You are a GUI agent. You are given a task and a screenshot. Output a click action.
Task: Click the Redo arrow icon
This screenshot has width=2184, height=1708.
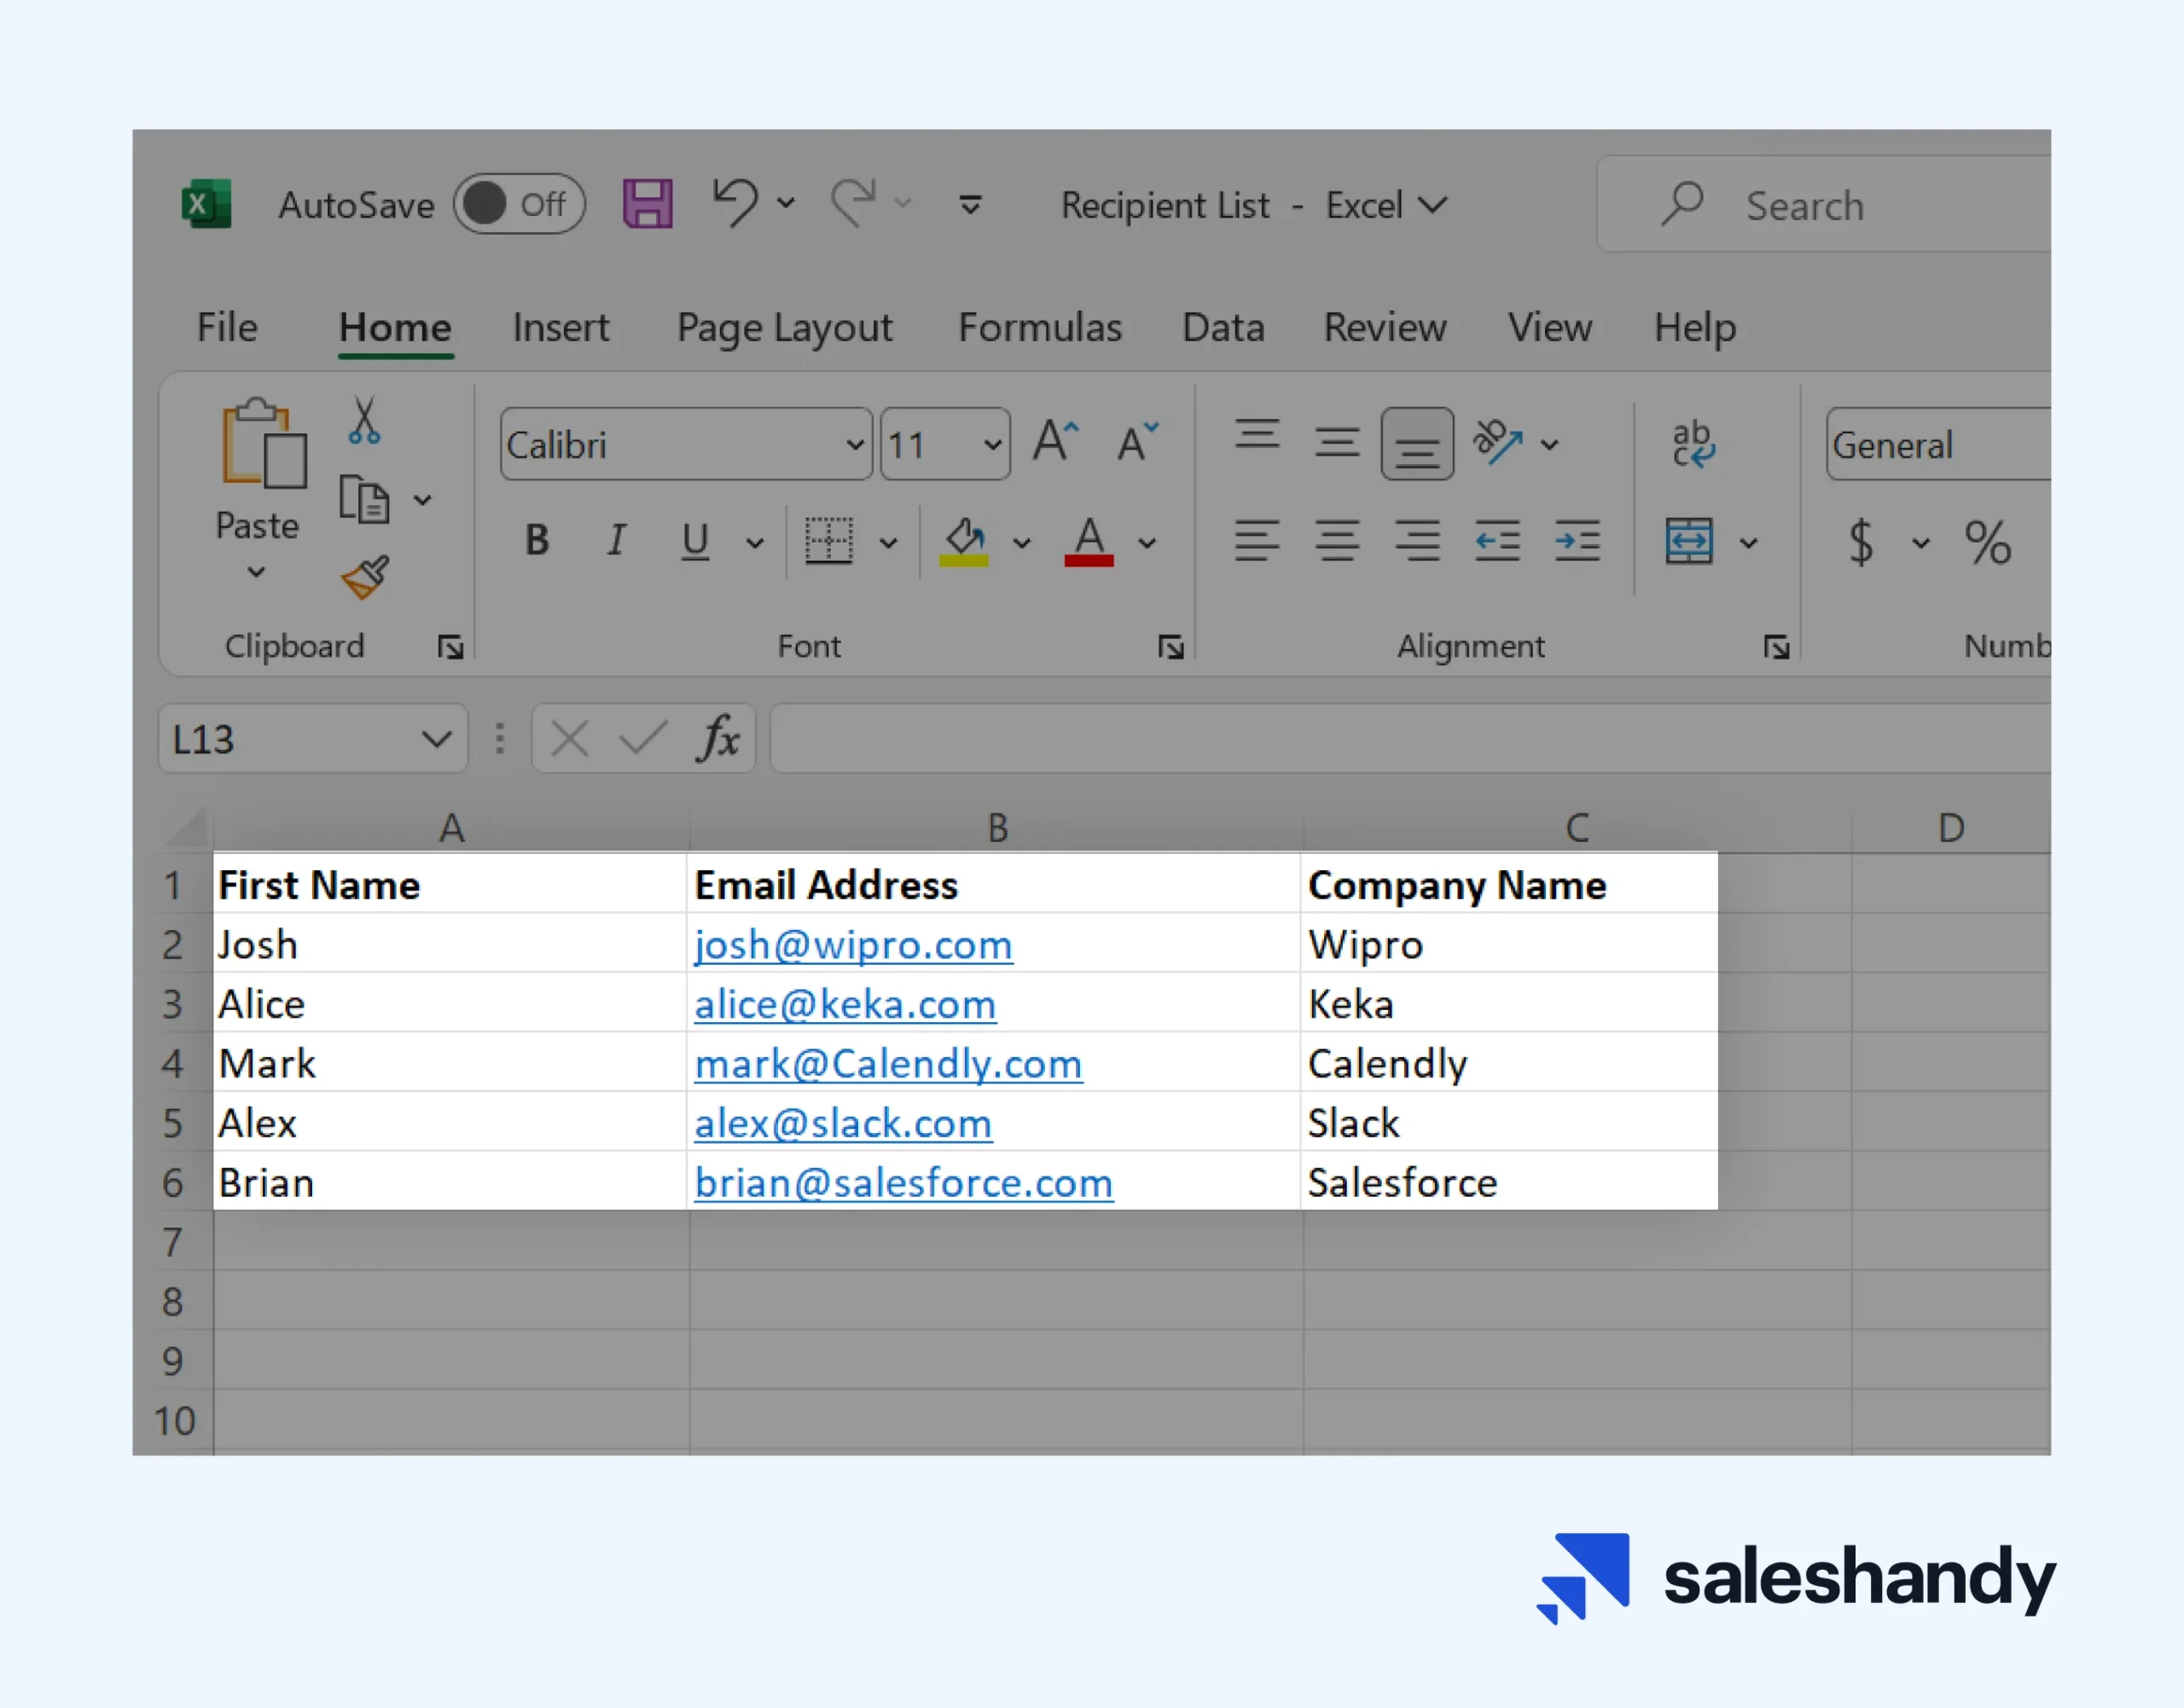pos(853,203)
